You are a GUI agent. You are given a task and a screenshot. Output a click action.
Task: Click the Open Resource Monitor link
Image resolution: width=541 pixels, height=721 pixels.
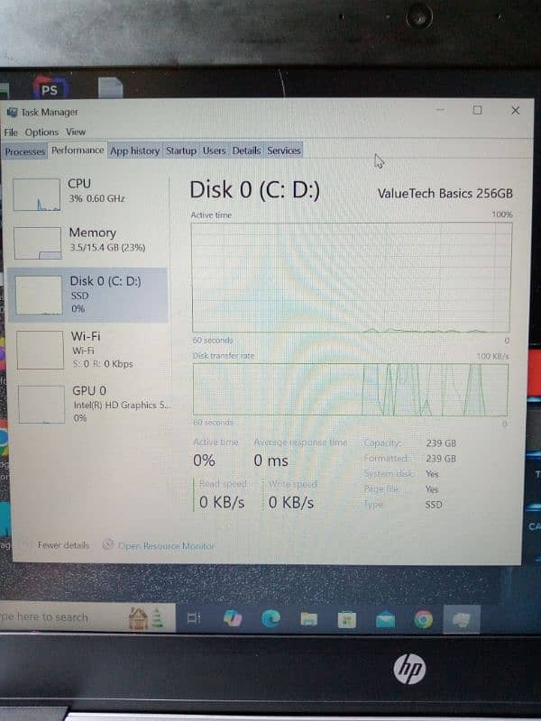pyautogui.click(x=166, y=545)
